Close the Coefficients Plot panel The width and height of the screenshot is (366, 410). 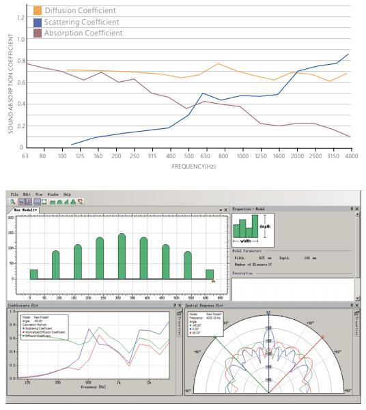click(180, 305)
